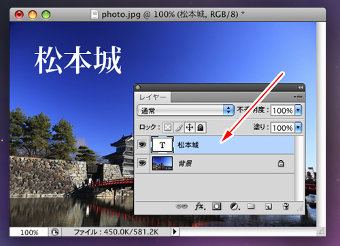The image size is (340, 246).
Task: Click the opacity 100% field
Action: pyautogui.click(x=282, y=110)
